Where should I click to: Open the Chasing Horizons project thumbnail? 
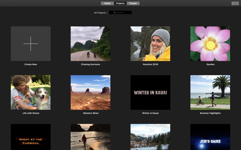pos(90,43)
